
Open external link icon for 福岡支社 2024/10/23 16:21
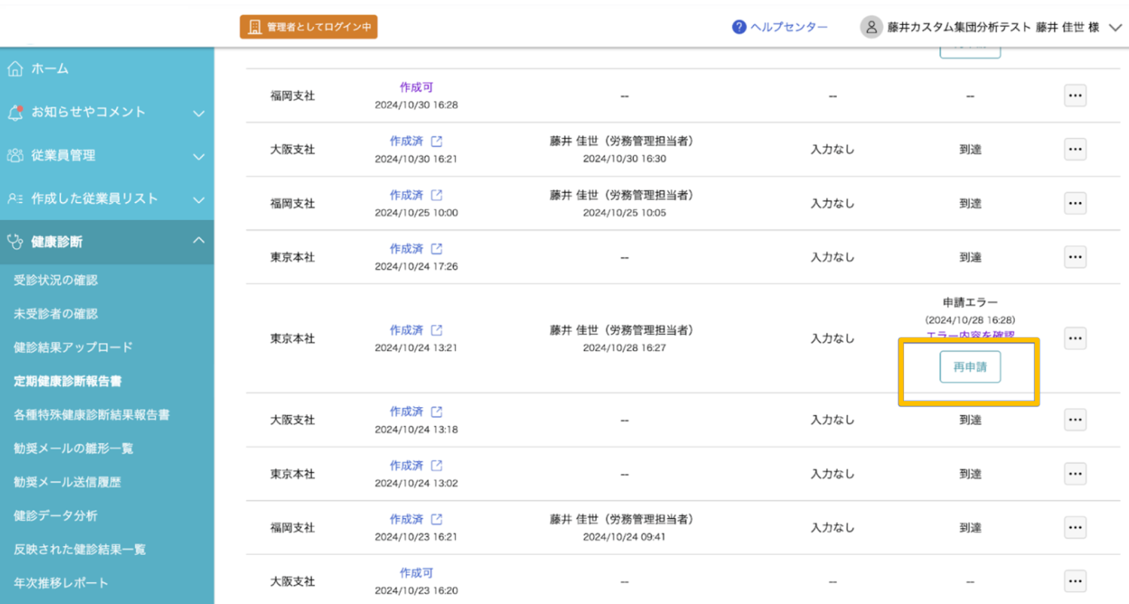pyautogui.click(x=436, y=520)
